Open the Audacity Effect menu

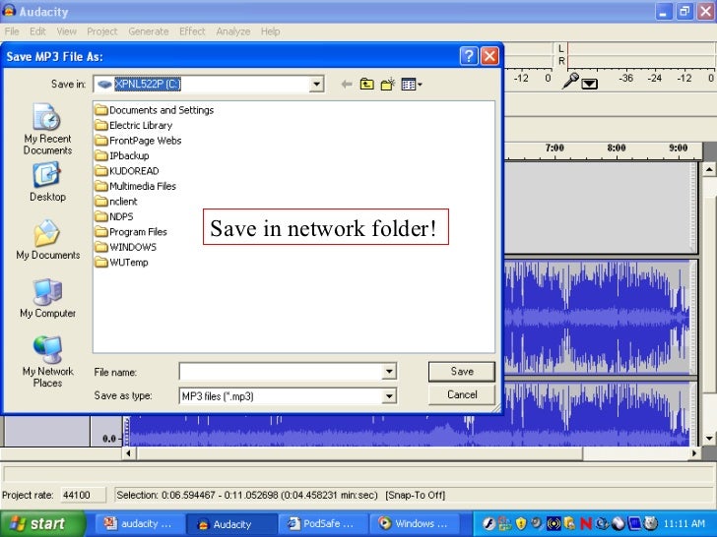[192, 31]
